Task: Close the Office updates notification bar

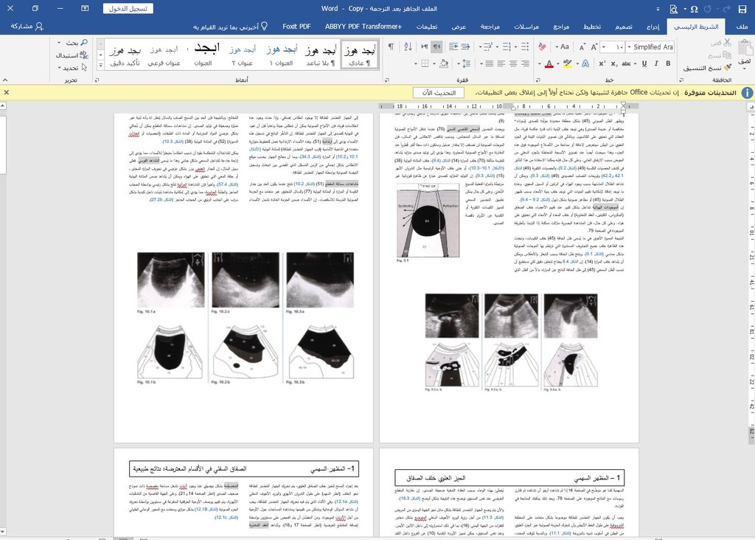Action: click(6, 92)
